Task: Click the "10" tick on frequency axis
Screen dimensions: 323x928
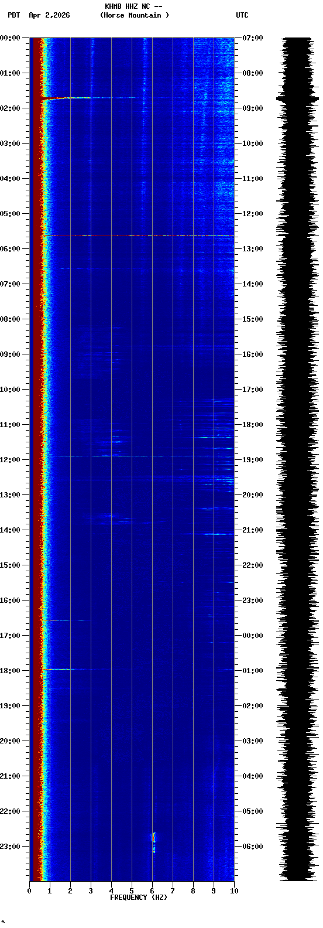Action: [x=234, y=891]
